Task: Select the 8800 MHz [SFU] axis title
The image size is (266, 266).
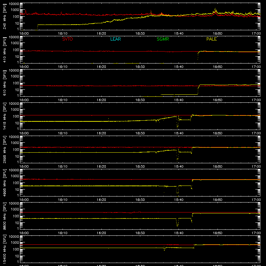Action: coord(4,216)
